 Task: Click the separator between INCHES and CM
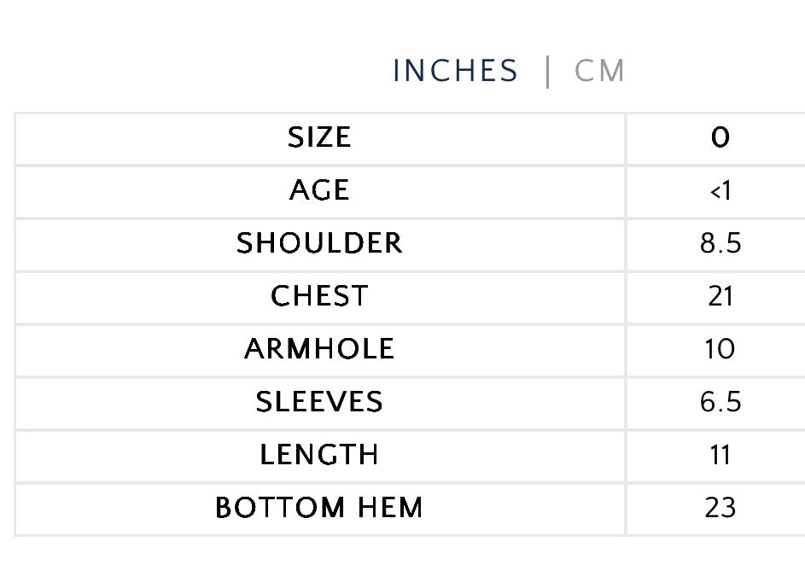[547, 72]
